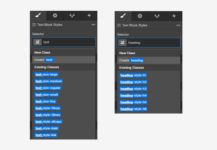Focus the selector field containing 'heading'

coord(149,43)
